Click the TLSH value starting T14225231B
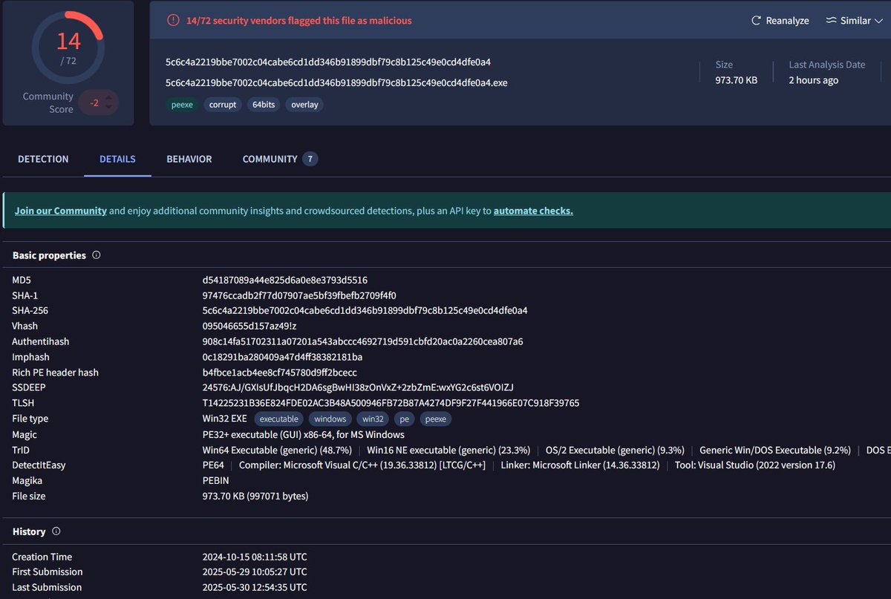Image resolution: width=891 pixels, height=599 pixels. (x=391, y=403)
